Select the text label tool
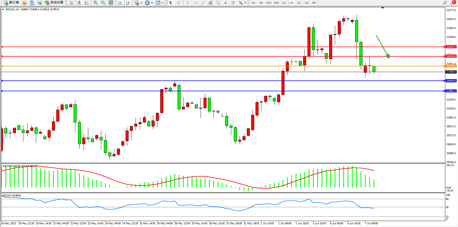The height and width of the screenshot is (227, 458). pyautogui.click(x=225, y=3)
